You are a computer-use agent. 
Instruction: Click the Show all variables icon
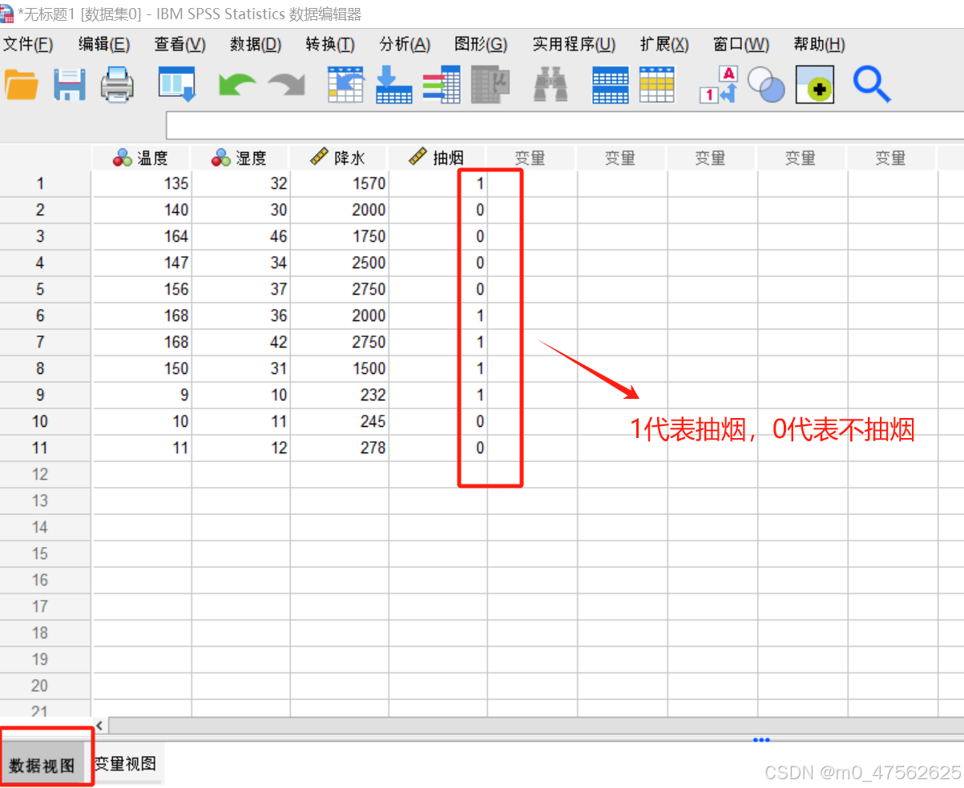[x=815, y=84]
